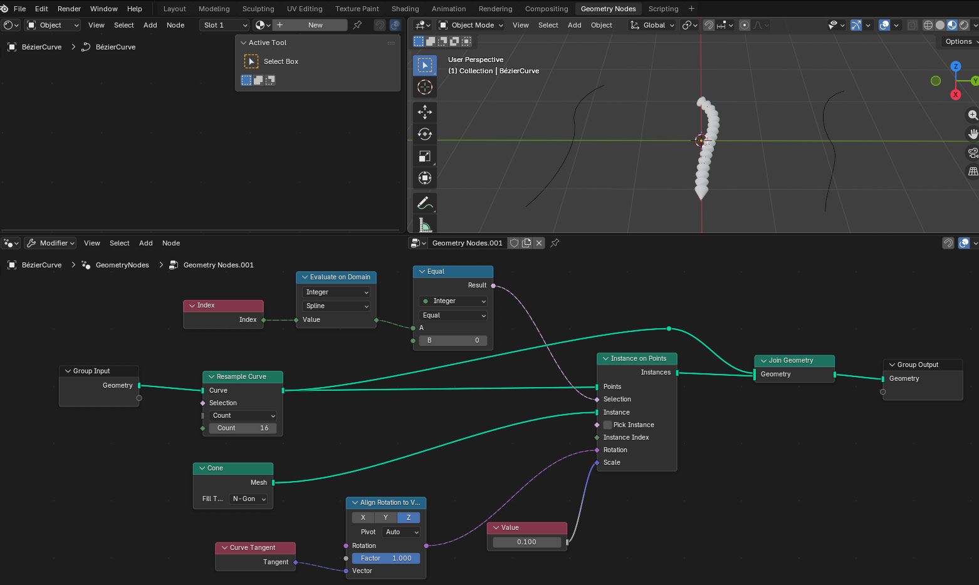Screen dimensions: 979x585
Task: Collapse the Resample Curve node
Action: pyautogui.click(x=211, y=376)
